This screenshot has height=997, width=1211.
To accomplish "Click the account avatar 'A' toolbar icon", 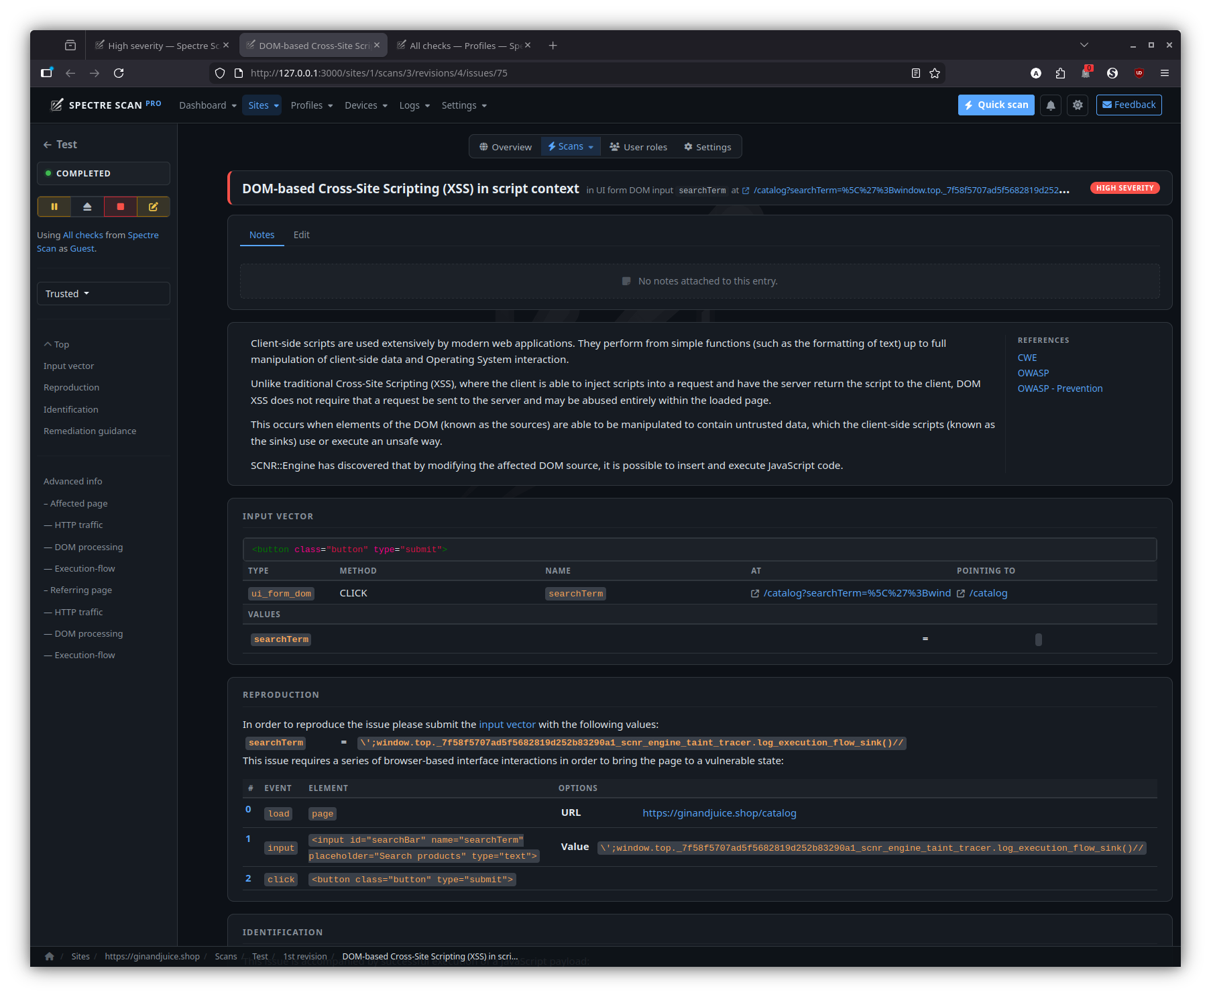I will click(1036, 73).
